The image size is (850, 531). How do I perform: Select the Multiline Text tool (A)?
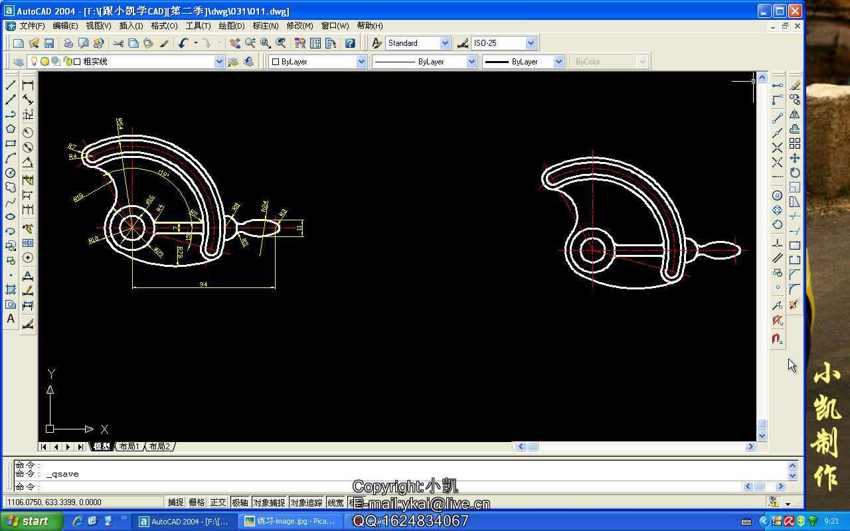[11, 319]
